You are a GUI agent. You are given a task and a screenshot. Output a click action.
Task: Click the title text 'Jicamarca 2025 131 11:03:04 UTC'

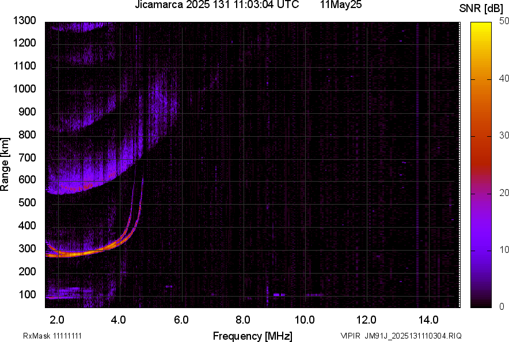[217, 5]
